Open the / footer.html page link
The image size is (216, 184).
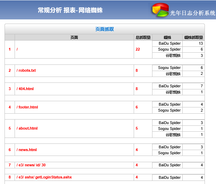27,107
